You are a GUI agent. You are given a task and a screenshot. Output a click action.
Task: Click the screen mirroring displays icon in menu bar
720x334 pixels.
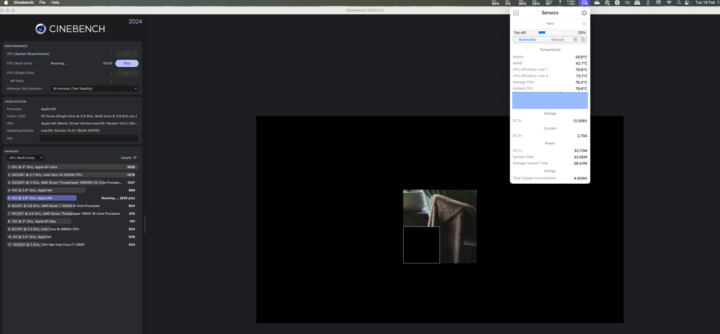(x=627, y=3)
